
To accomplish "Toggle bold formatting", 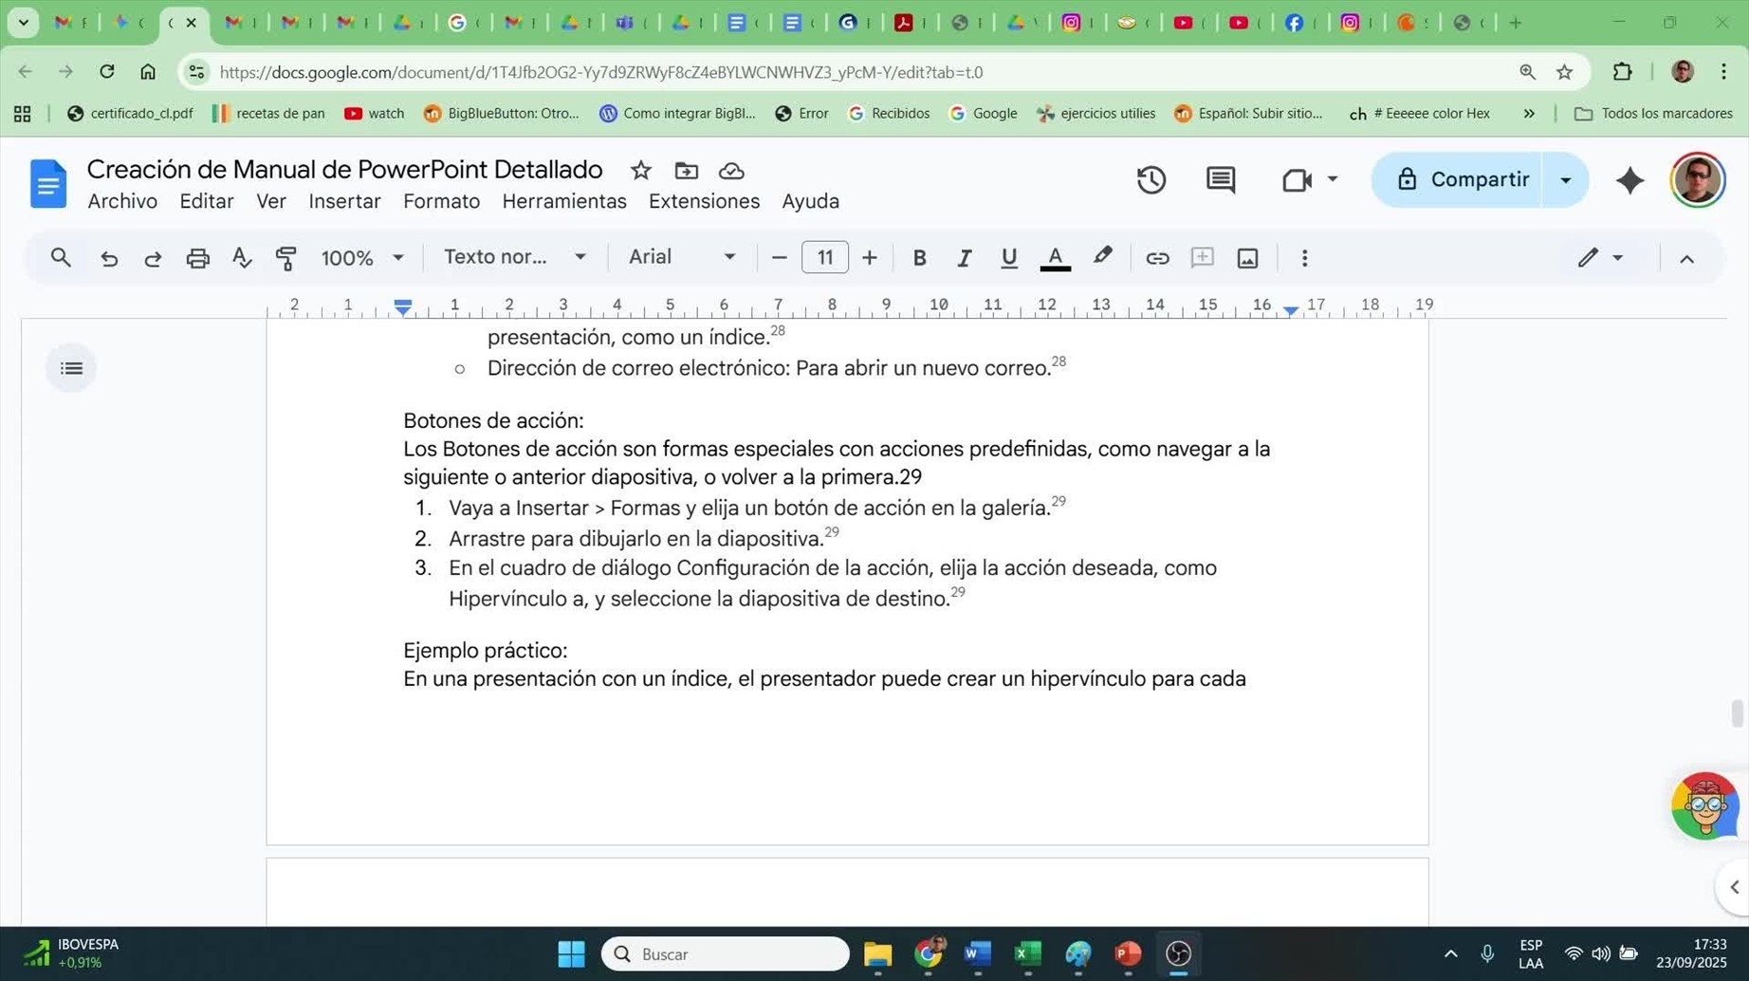I will pyautogui.click(x=918, y=258).
